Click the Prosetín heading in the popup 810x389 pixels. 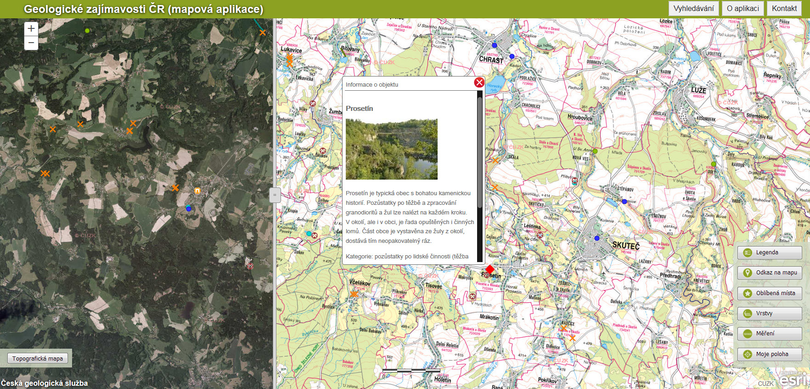(359, 109)
